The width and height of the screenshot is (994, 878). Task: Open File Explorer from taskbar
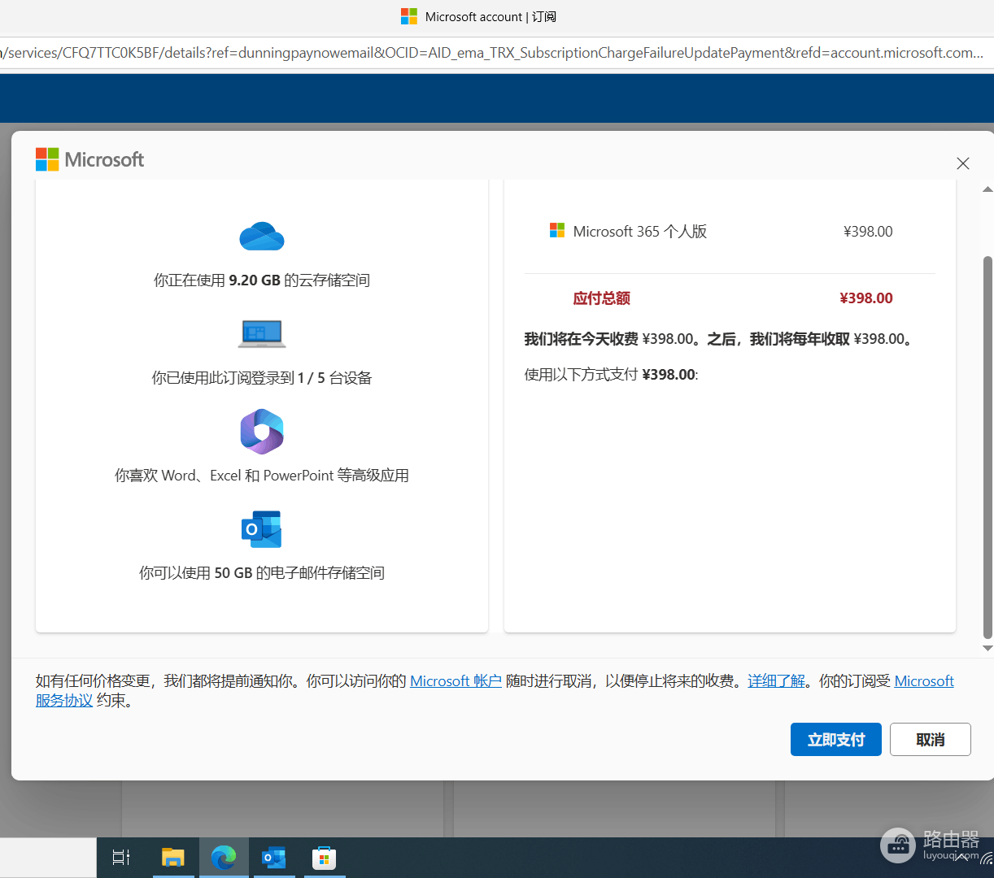pyautogui.click(x=172, y=858)
